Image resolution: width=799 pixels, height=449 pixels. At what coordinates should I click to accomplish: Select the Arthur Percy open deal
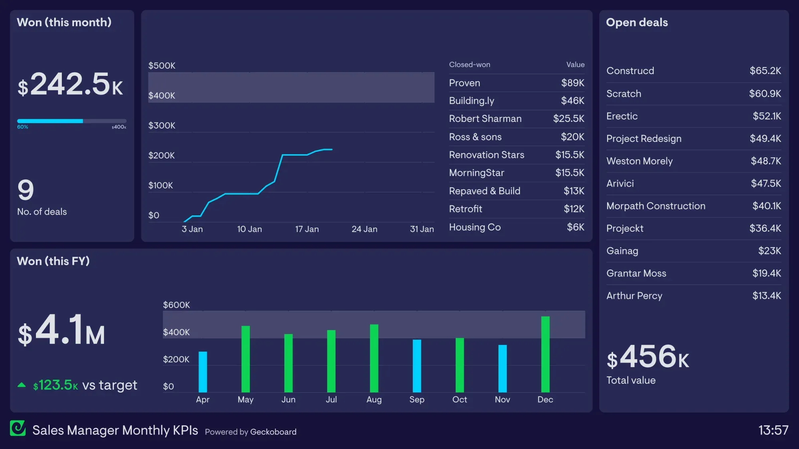coord(694,296)
